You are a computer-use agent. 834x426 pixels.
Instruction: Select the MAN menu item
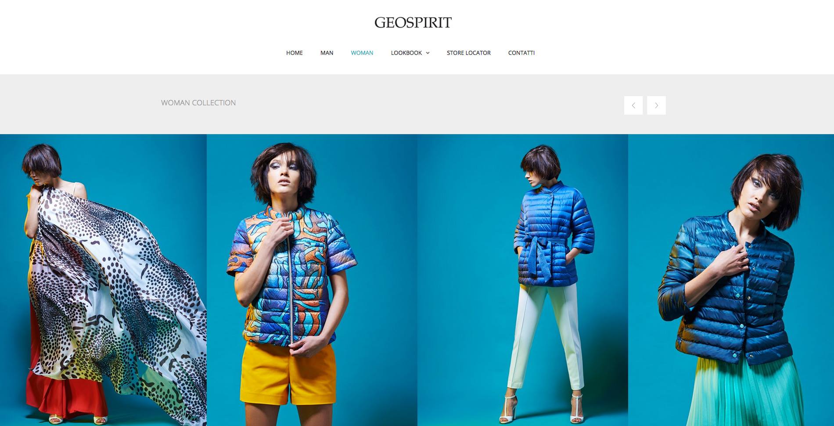[x=327, y=53]
